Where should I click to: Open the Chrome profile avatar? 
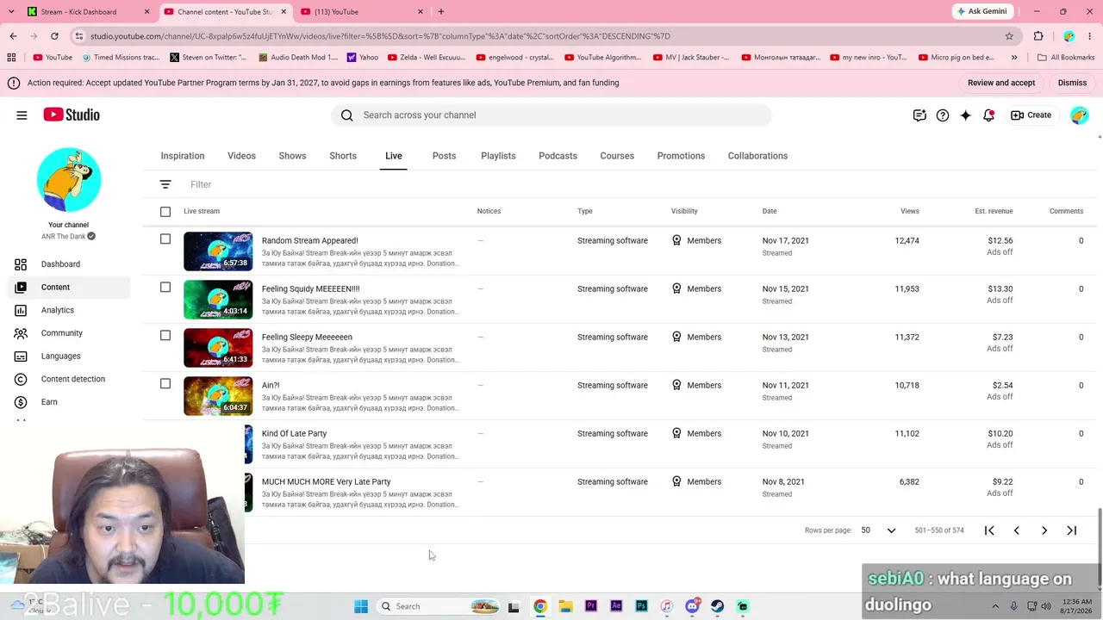tap(1069, 36)
